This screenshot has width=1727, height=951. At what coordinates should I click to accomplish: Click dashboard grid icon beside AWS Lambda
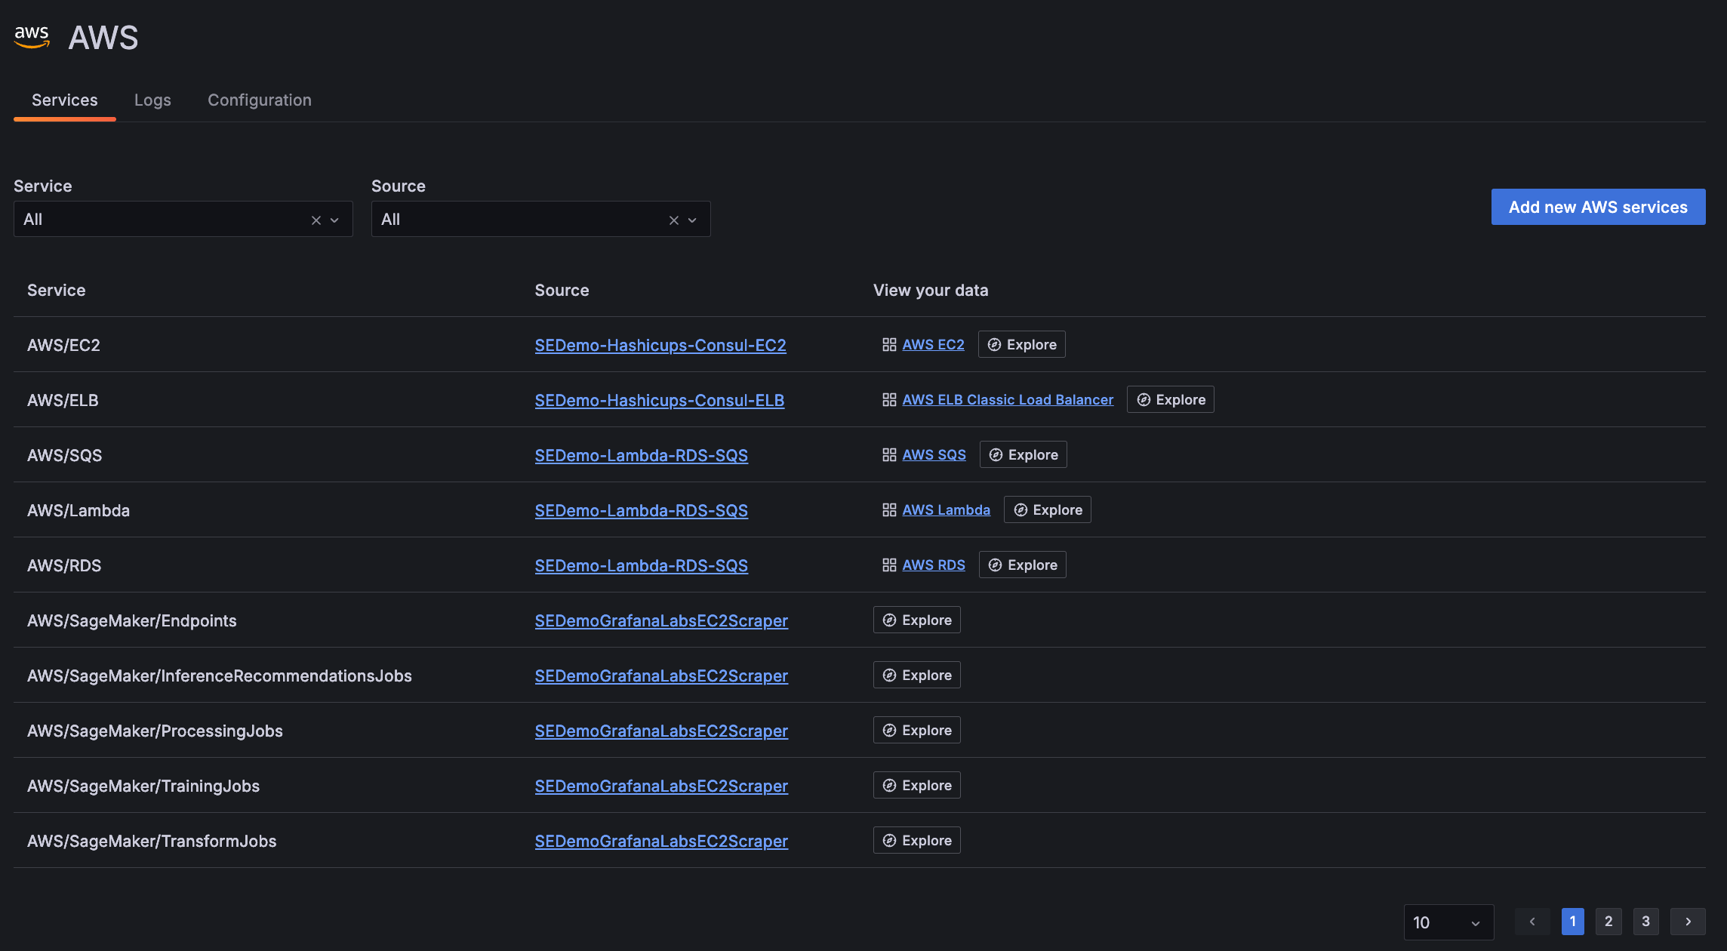coord(889,510)
